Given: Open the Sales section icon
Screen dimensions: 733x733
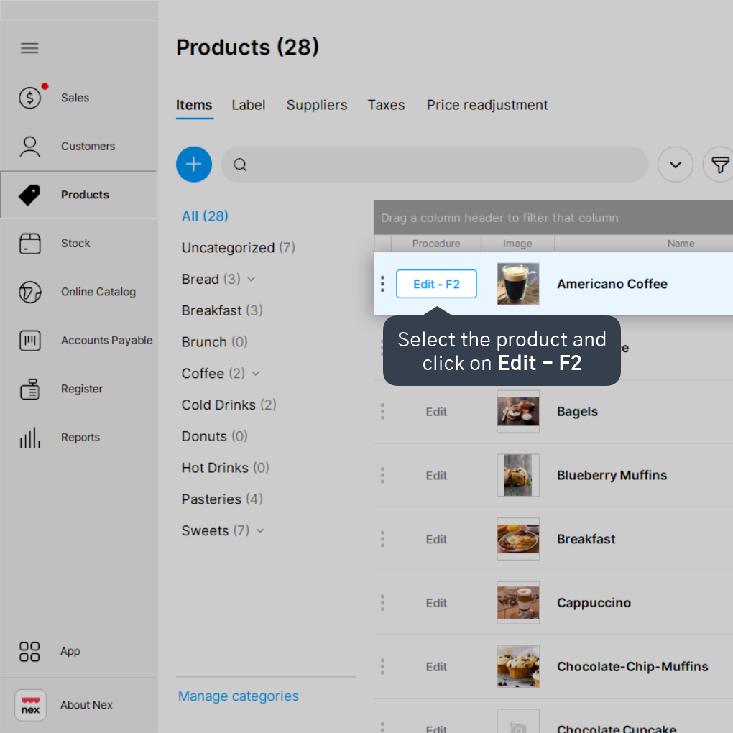Looking at the screenshot, I should pos(30,98).
